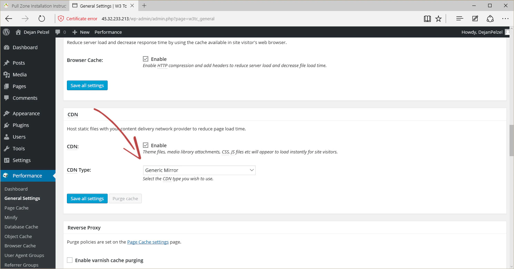Select the Tools wrench icon

pyautogui.click(x=6, y=148)
